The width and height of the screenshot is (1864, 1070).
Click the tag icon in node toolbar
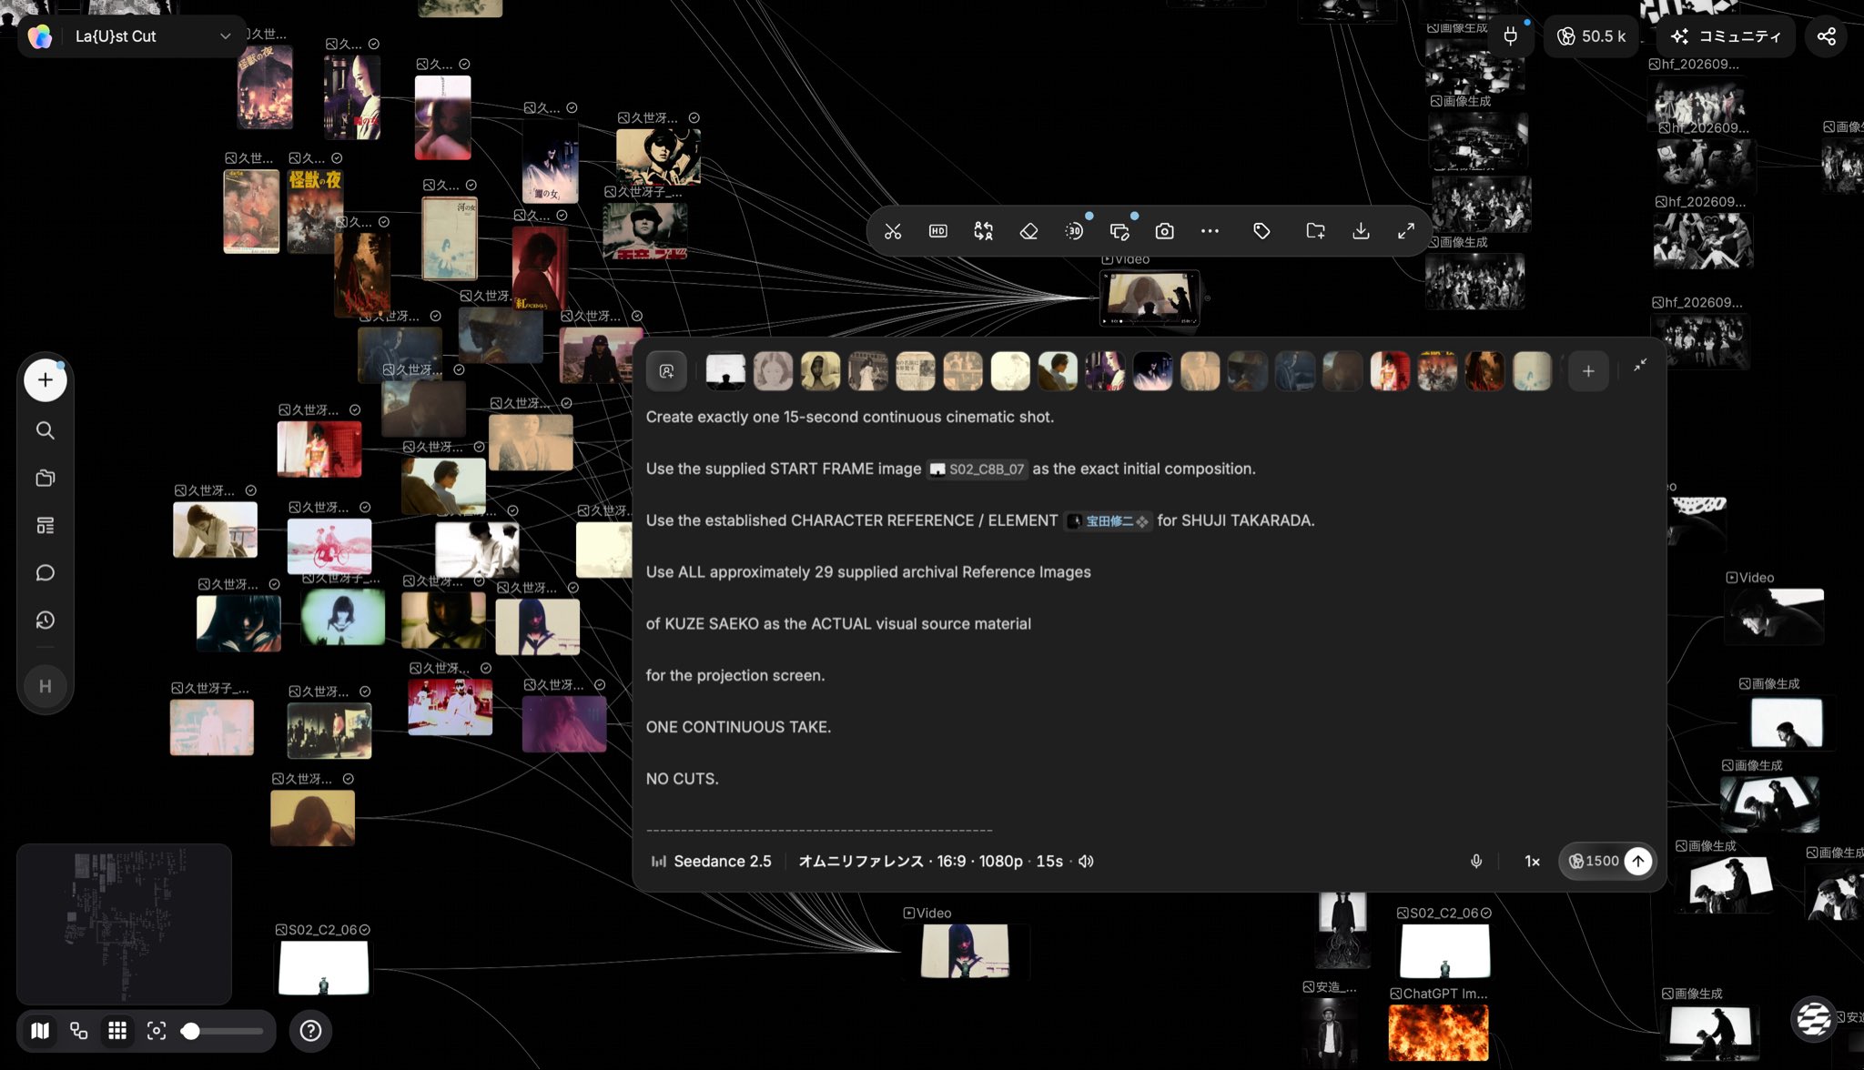click(1261, 231)
